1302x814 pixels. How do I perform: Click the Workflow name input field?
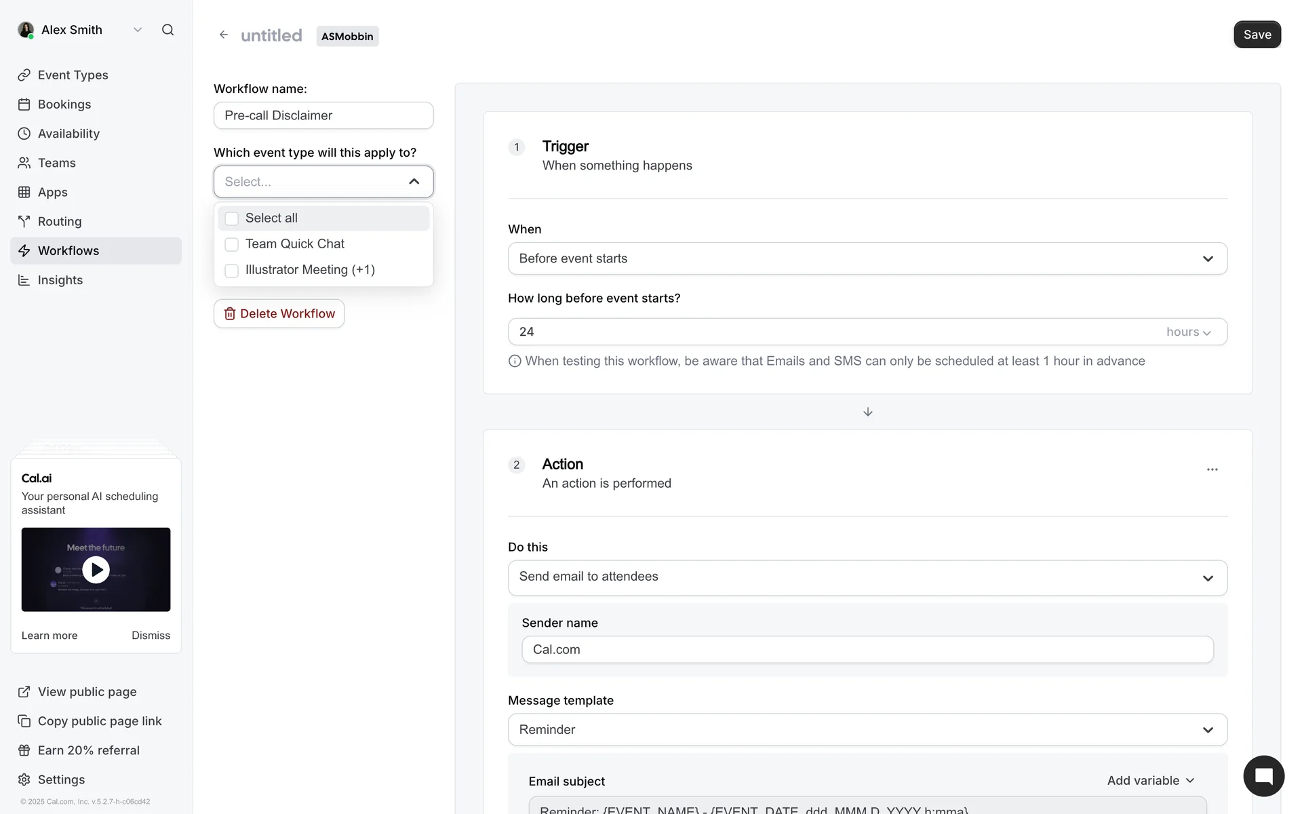click(323, 115)
